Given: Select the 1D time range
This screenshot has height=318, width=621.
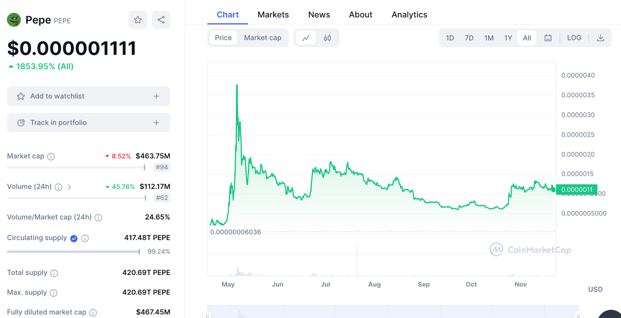Looking at the screenshot, I should click(450, 38).
